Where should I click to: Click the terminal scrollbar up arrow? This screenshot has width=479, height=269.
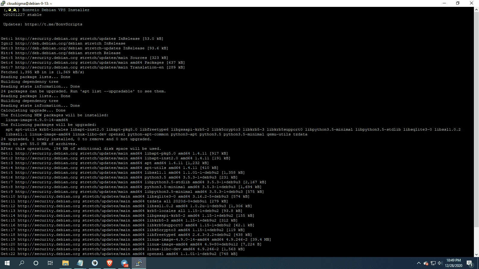click(476, 10)
